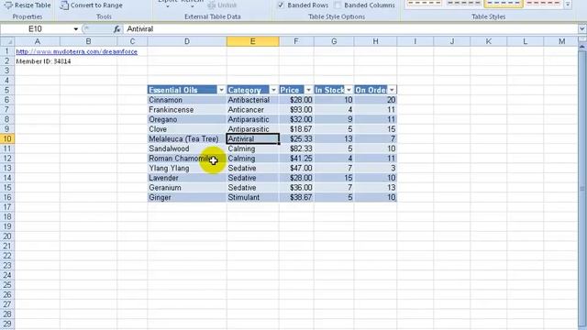Enable the Banded Columns checkbox

click(338, 5)
